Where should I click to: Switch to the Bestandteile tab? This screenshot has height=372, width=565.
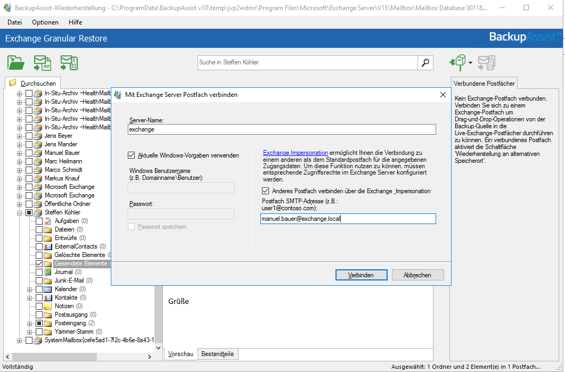217,354
